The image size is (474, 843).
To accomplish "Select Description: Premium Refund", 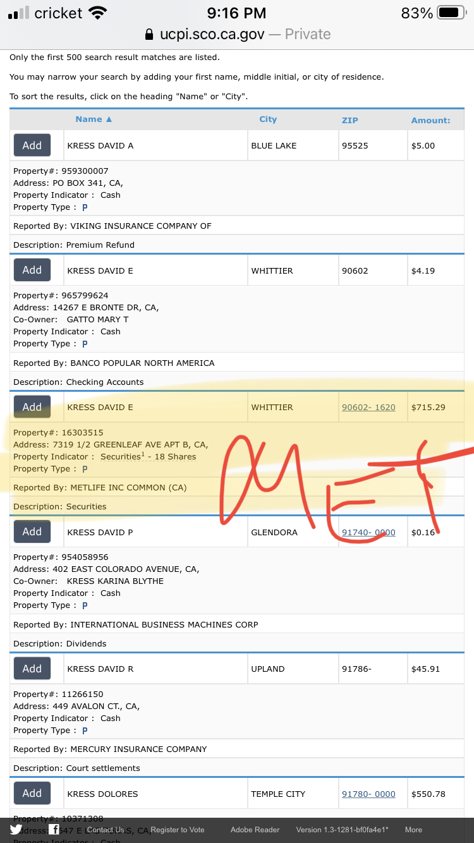I will point(74,245).
